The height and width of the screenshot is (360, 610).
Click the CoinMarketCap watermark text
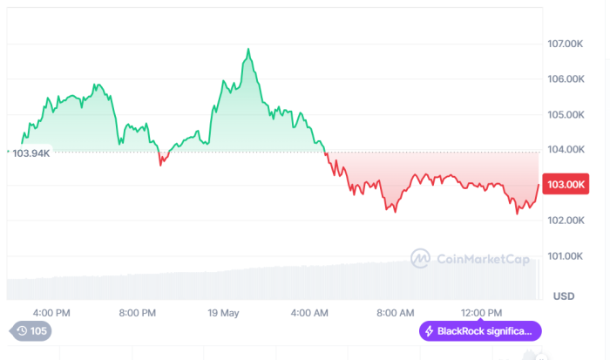(475, 257)
